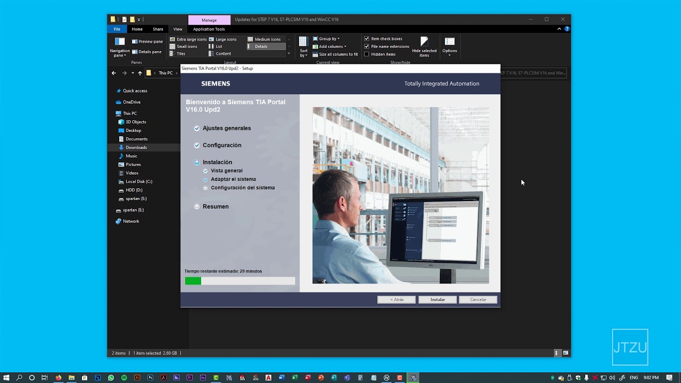
Task: Open Spotify from the taskbar
Action: click(x=124, y=378)
